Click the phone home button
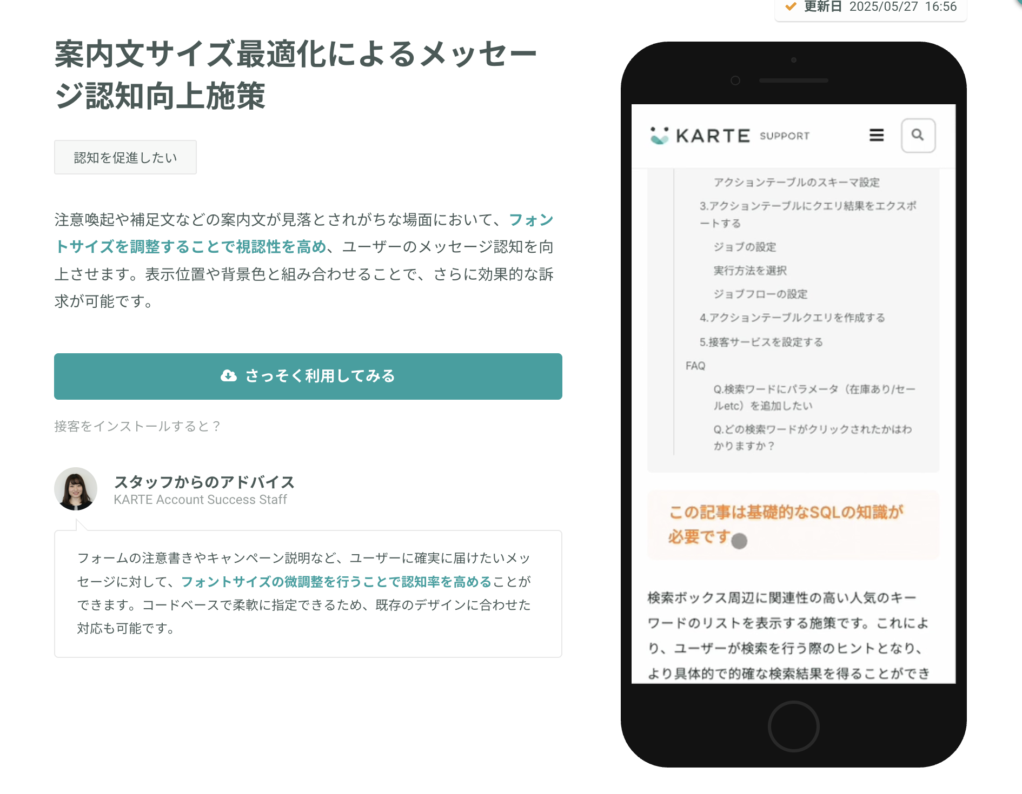1022x794 pixels. click(793, 726)
